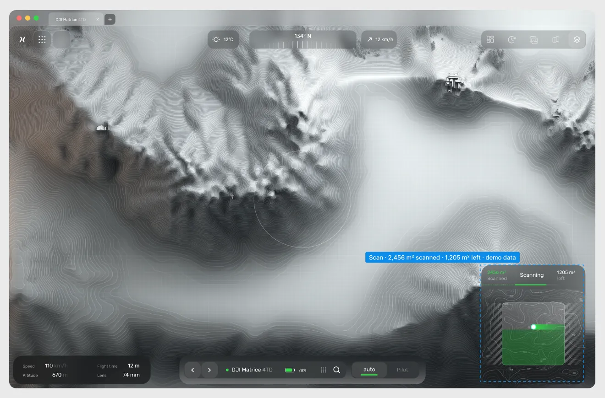Click the 12 km/h wind speed value
The image size is (605, 398).
(x=384, y=40)
